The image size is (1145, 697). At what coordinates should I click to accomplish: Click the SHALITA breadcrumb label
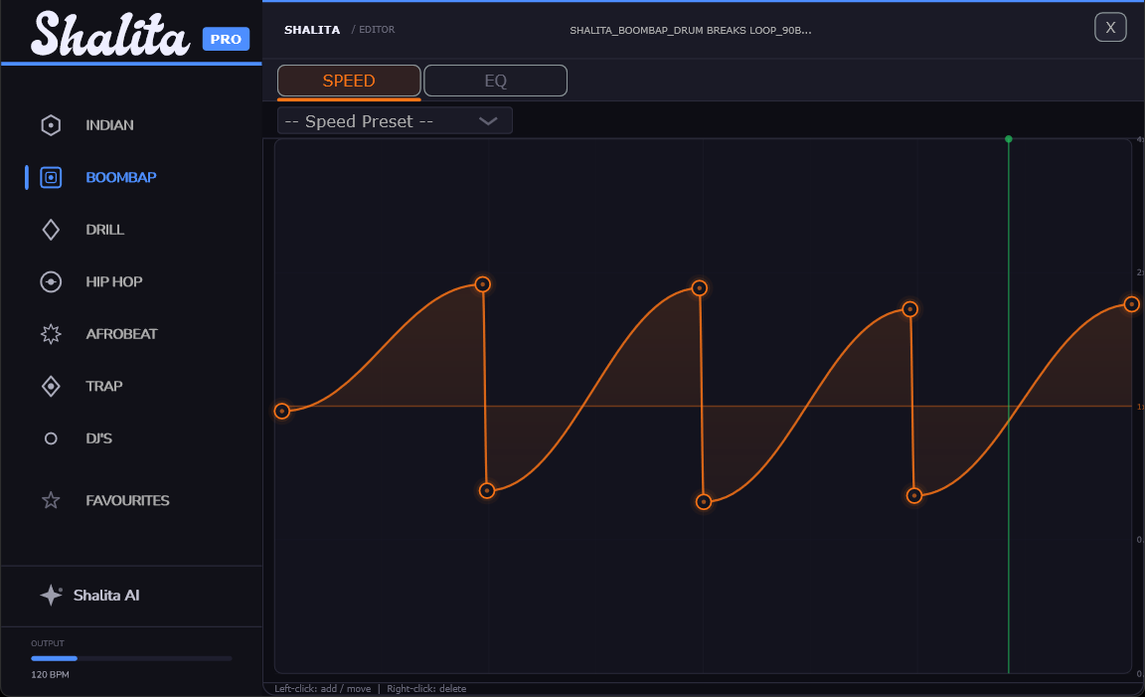pos(312,30)
